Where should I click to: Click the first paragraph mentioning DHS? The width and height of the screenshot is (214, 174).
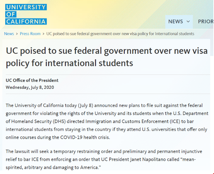[x=107, y=121]
